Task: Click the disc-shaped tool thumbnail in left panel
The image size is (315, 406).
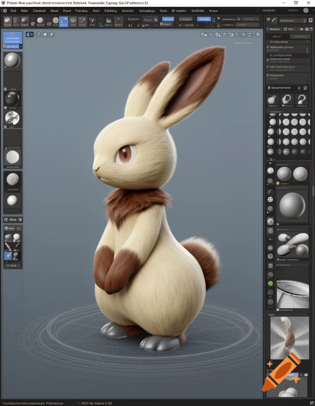Action: [x=12, y=118]
